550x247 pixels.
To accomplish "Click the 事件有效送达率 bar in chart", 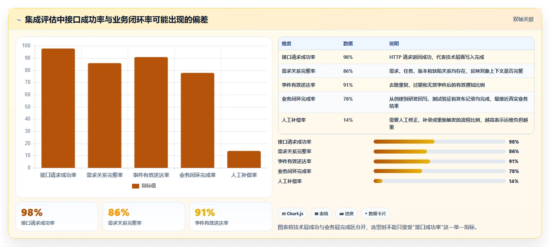I will (151, 113).
